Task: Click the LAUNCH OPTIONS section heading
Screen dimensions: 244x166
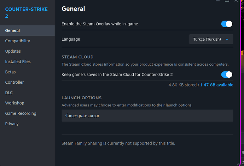Action: click(82, 98)
